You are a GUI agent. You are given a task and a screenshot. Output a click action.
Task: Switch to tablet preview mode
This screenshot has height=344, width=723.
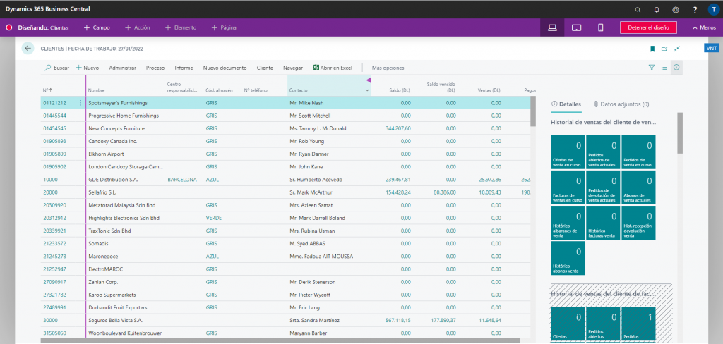[x=576, y=27]
